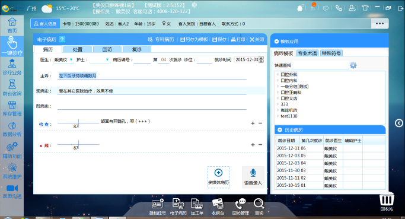Switch to 专业术语 tab
405x219 pixels.
pyautogui.click(x=307, y=53)
